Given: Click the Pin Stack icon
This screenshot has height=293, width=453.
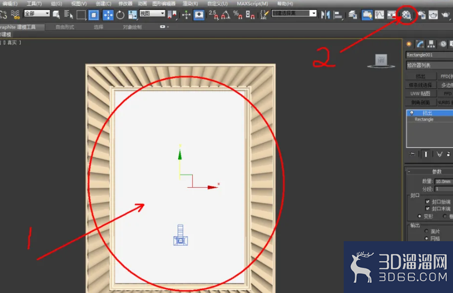Looking at the screenshot, I should pyautogui.click(x=412, y=154).
